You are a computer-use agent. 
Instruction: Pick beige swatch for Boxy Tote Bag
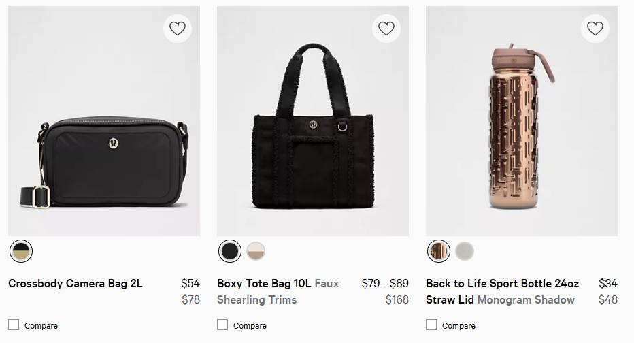coord(256,251)
